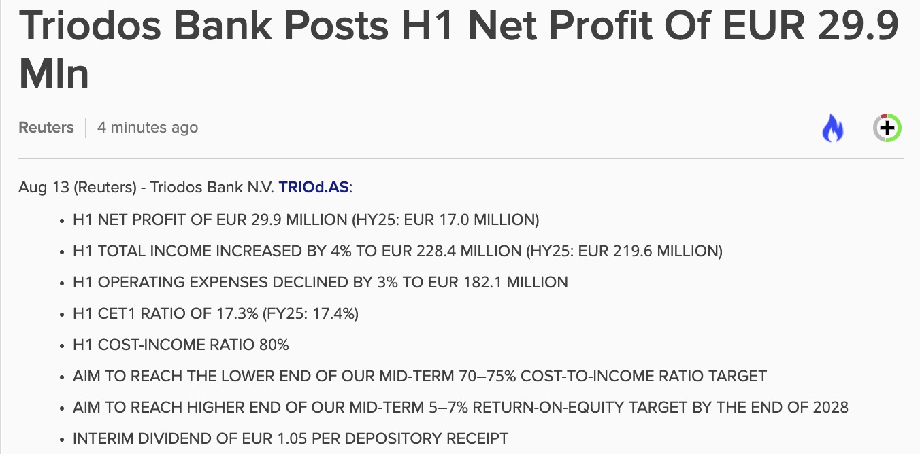The height and width of the screenshot is (454, 920).
Task: Click the return-on-equity target bullet line
Action: click(461, 407)
